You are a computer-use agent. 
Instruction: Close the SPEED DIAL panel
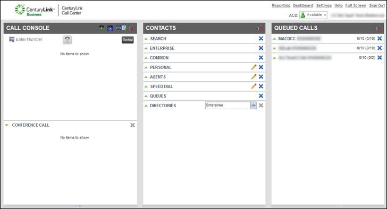click(x=261, y=86)
